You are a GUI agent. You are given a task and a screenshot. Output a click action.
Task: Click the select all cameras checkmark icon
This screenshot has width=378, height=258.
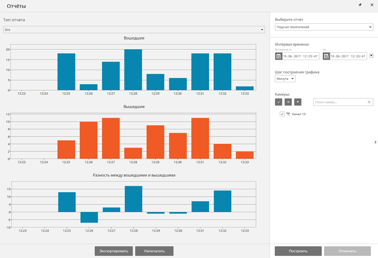[279, 102]
